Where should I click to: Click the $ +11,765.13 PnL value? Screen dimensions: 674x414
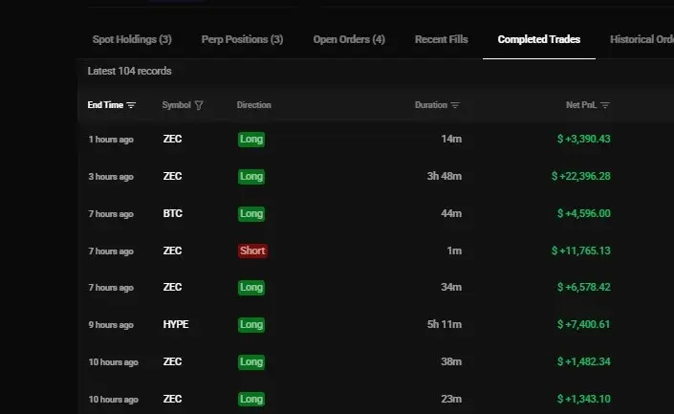tap(580, 251)
